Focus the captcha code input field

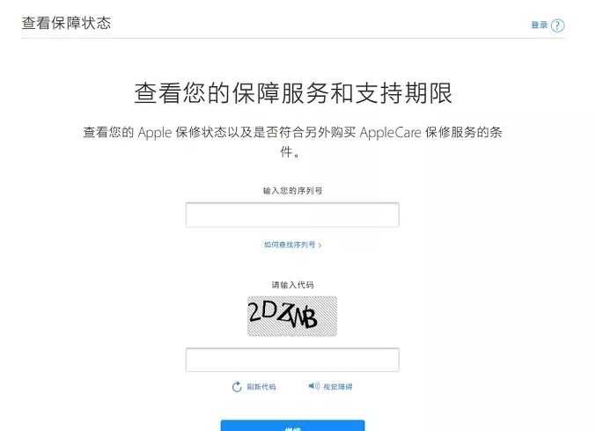coord(292,360)
